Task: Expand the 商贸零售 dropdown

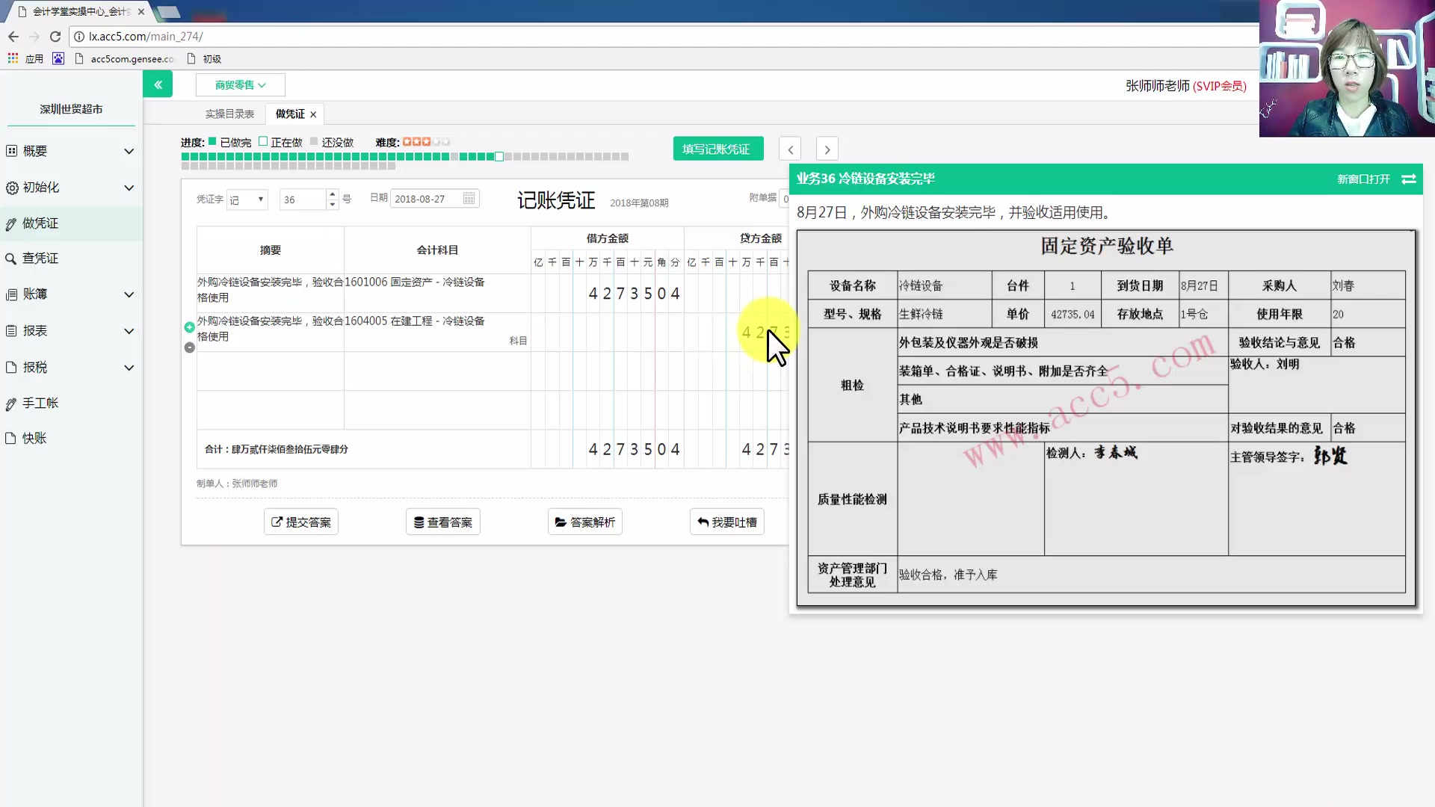Action: click(x=240, y=84)
